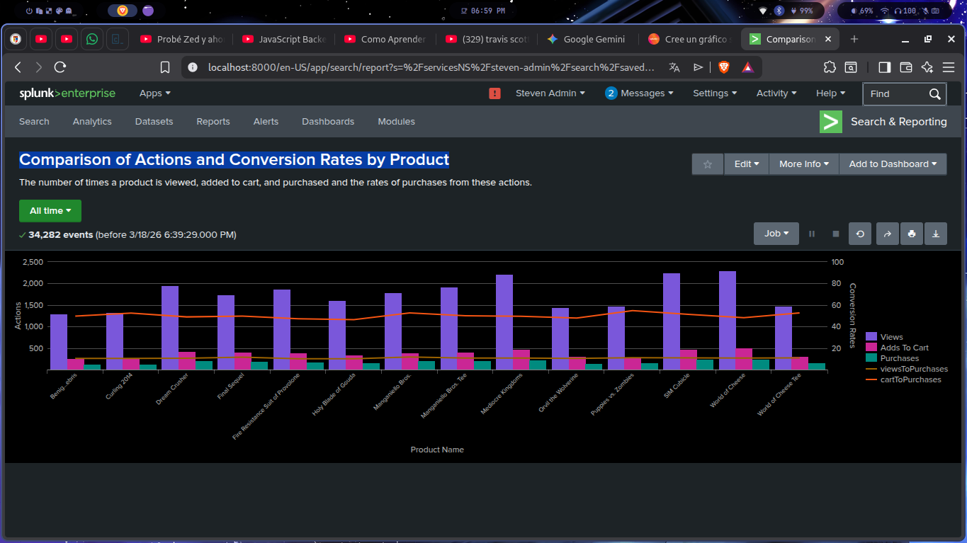Image resolution: width=967 pixels, height=543 pixels.
Task: Expand the Job dropdown
Action: 776,233
